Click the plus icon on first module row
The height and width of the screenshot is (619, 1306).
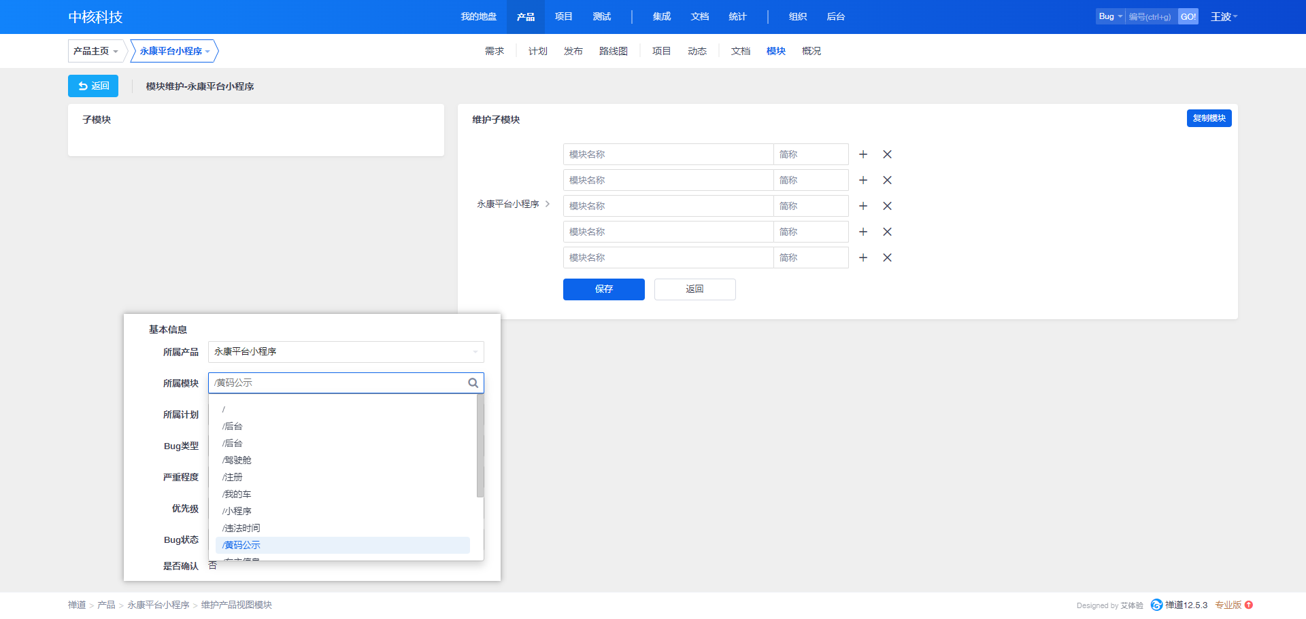863,154
